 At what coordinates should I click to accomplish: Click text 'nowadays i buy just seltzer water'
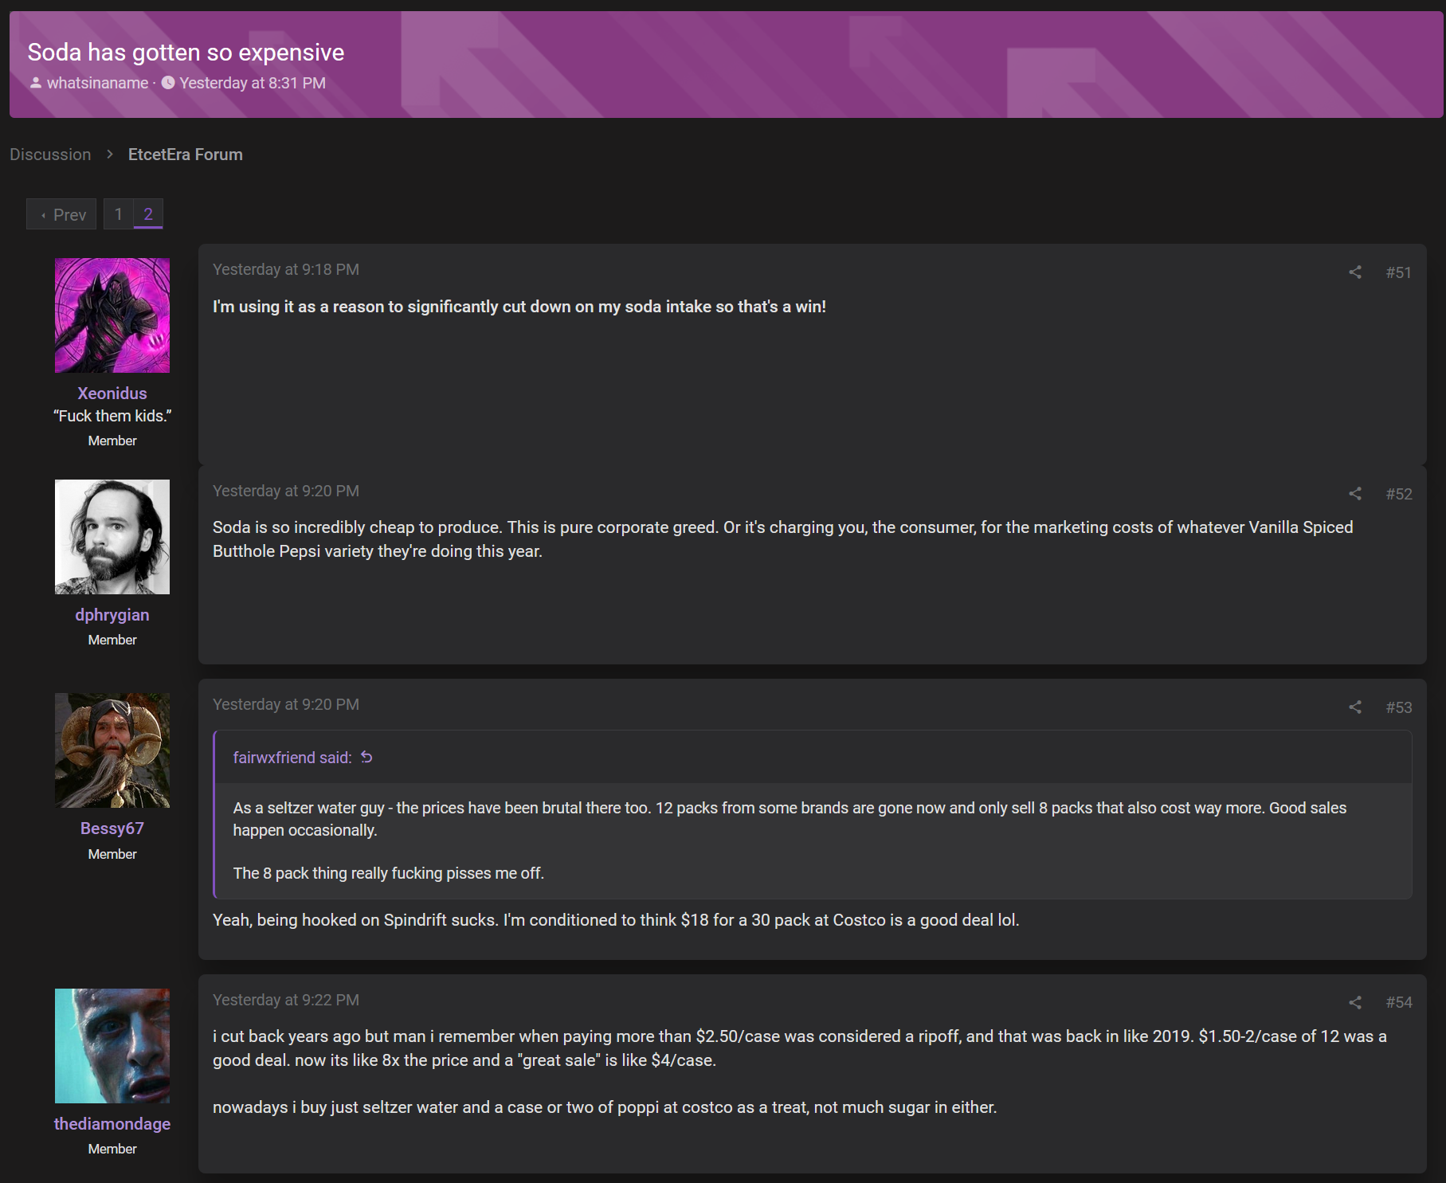[605, 1107]
